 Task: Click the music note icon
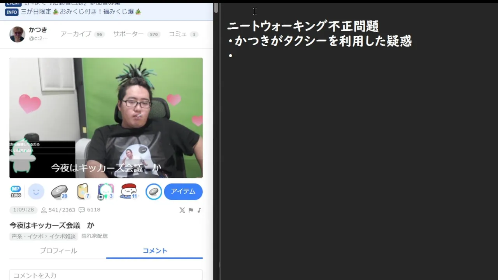point(199,210)
